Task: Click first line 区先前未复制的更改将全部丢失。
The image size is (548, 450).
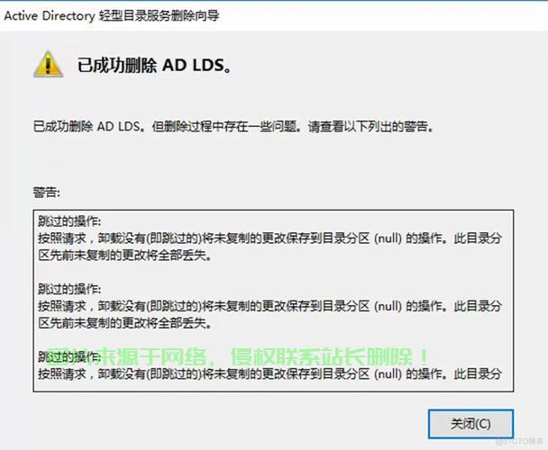Action: click(125, 256)
